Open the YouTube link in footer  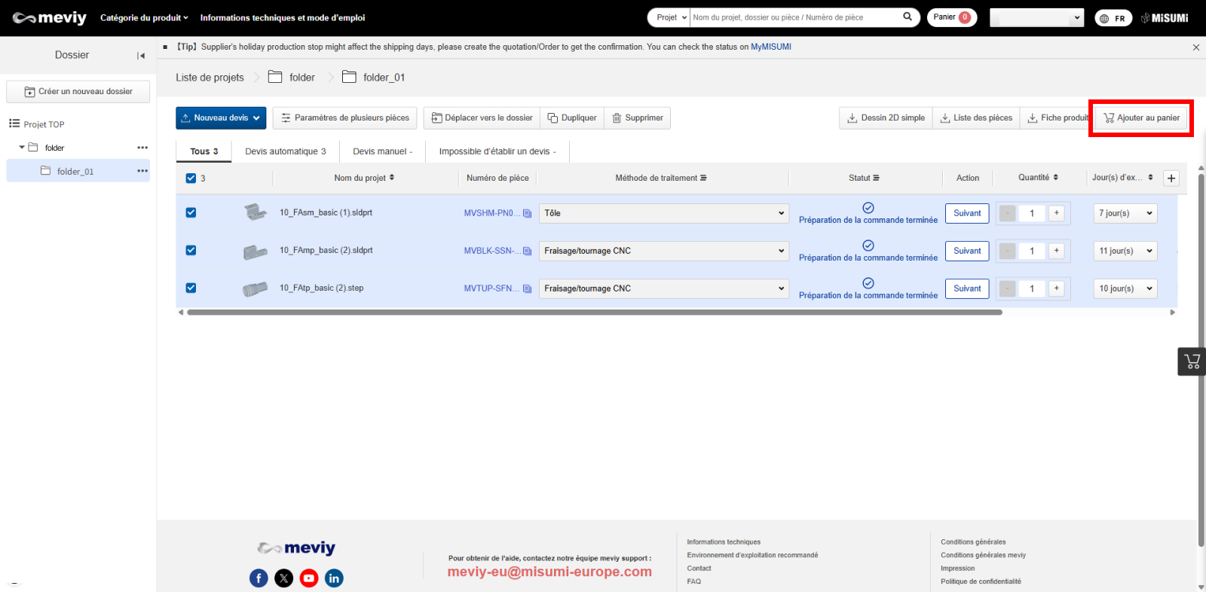(309, 578)
